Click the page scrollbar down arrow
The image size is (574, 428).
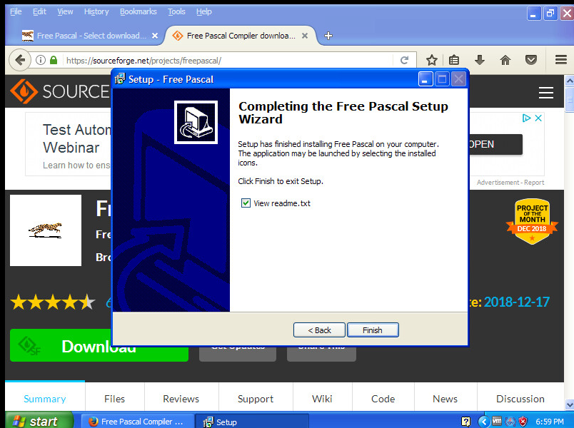click(x=569, y=404)
